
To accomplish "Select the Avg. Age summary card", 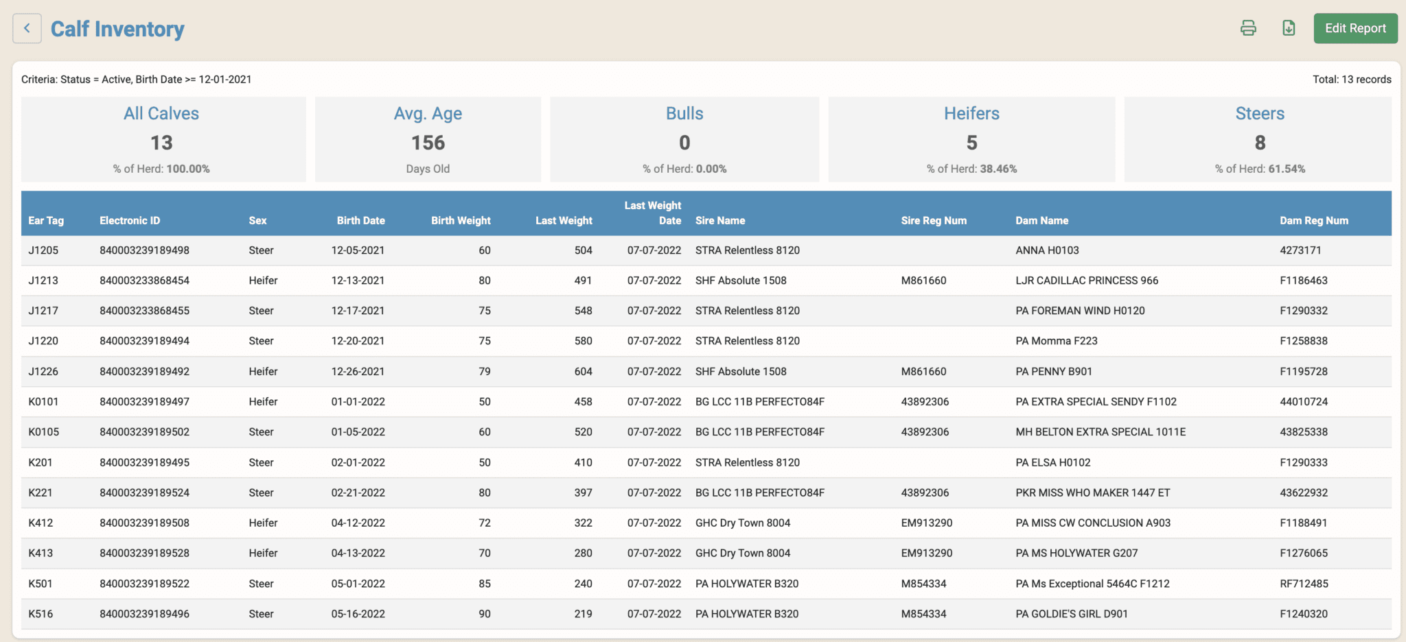I will pos(428,139).
